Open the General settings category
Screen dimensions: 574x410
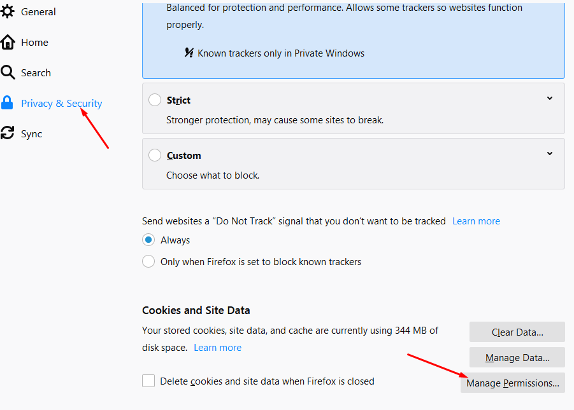pyautogui.click(x=38, y=11)
